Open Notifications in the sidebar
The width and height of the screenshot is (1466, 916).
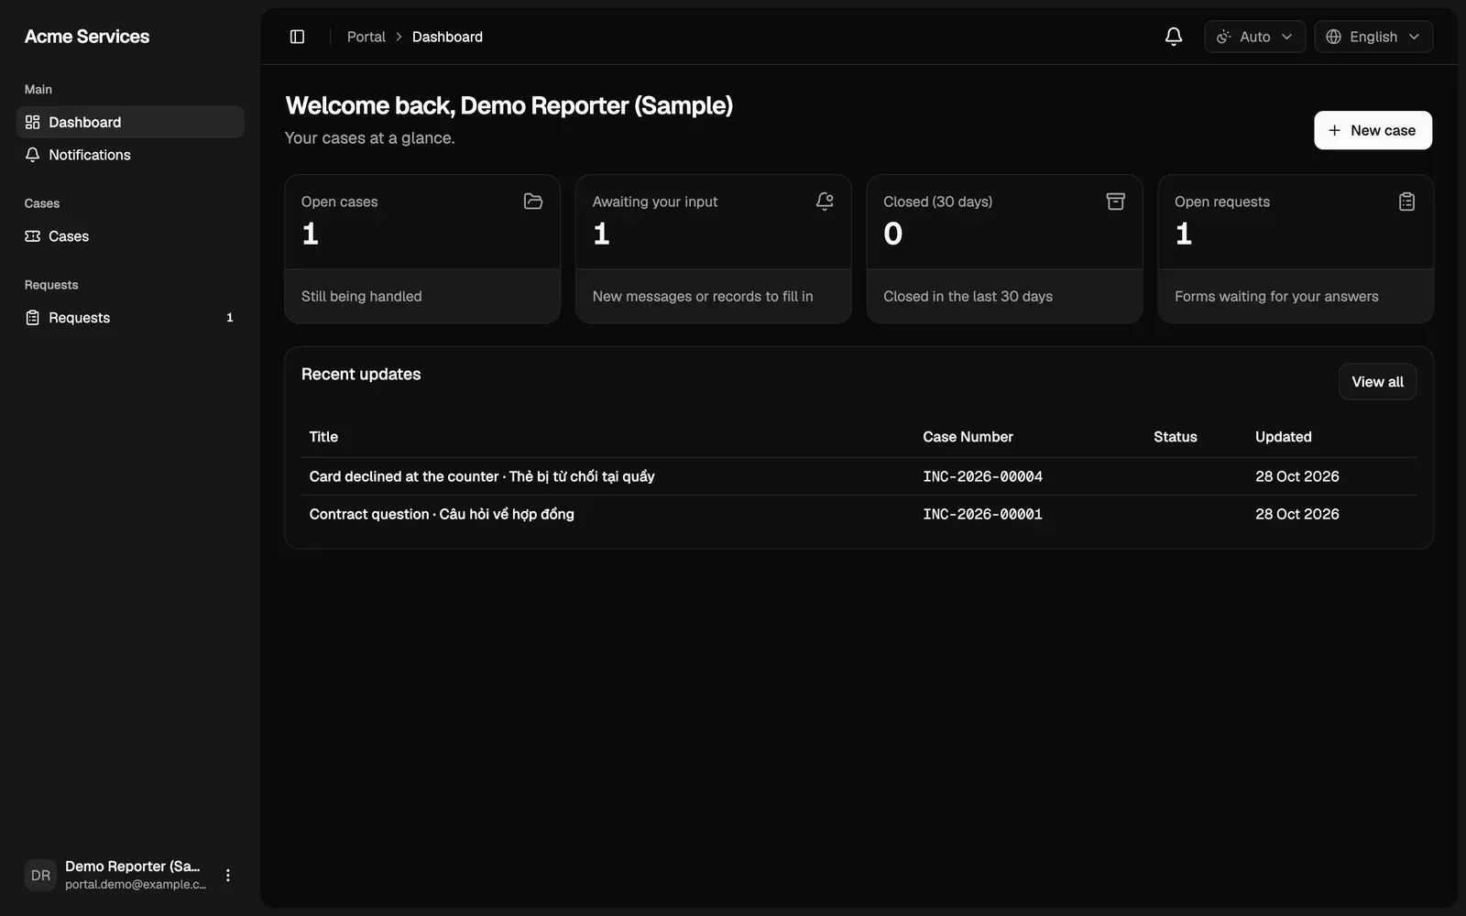click(130, 155)
